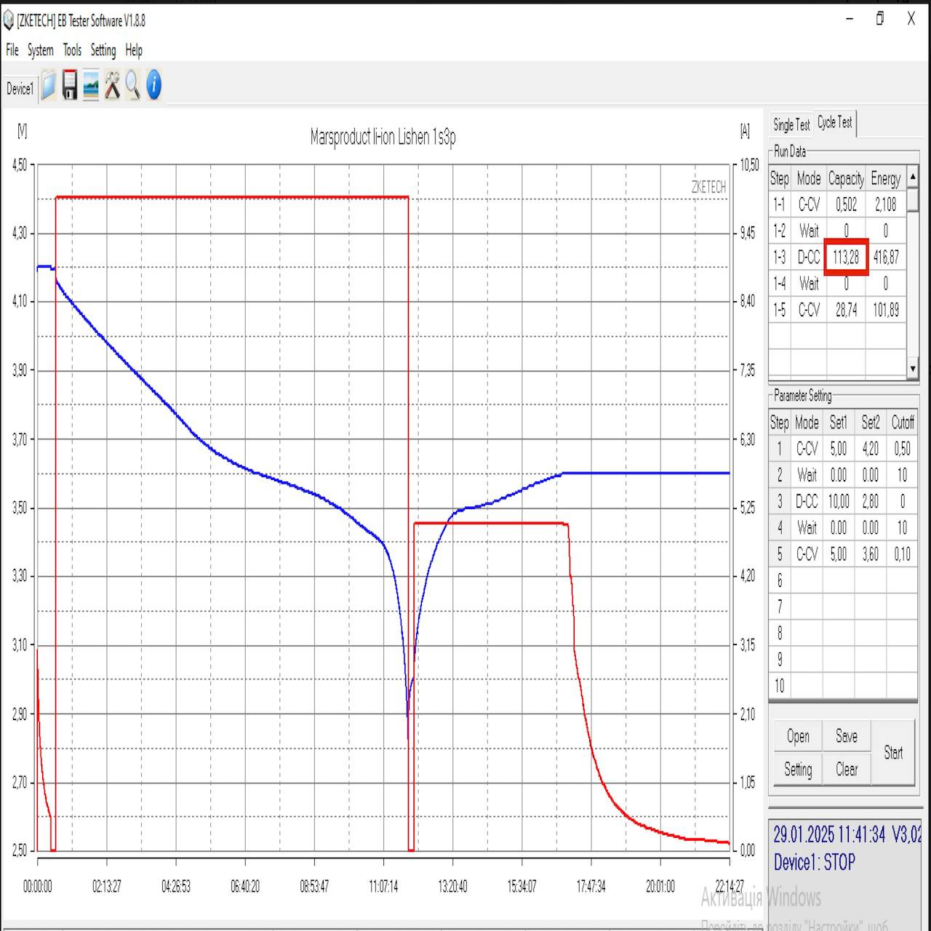The height and width of the screenshot is (931, 931).
Task: Click the empty step 10 row number
Action: [x=780, y=686]
